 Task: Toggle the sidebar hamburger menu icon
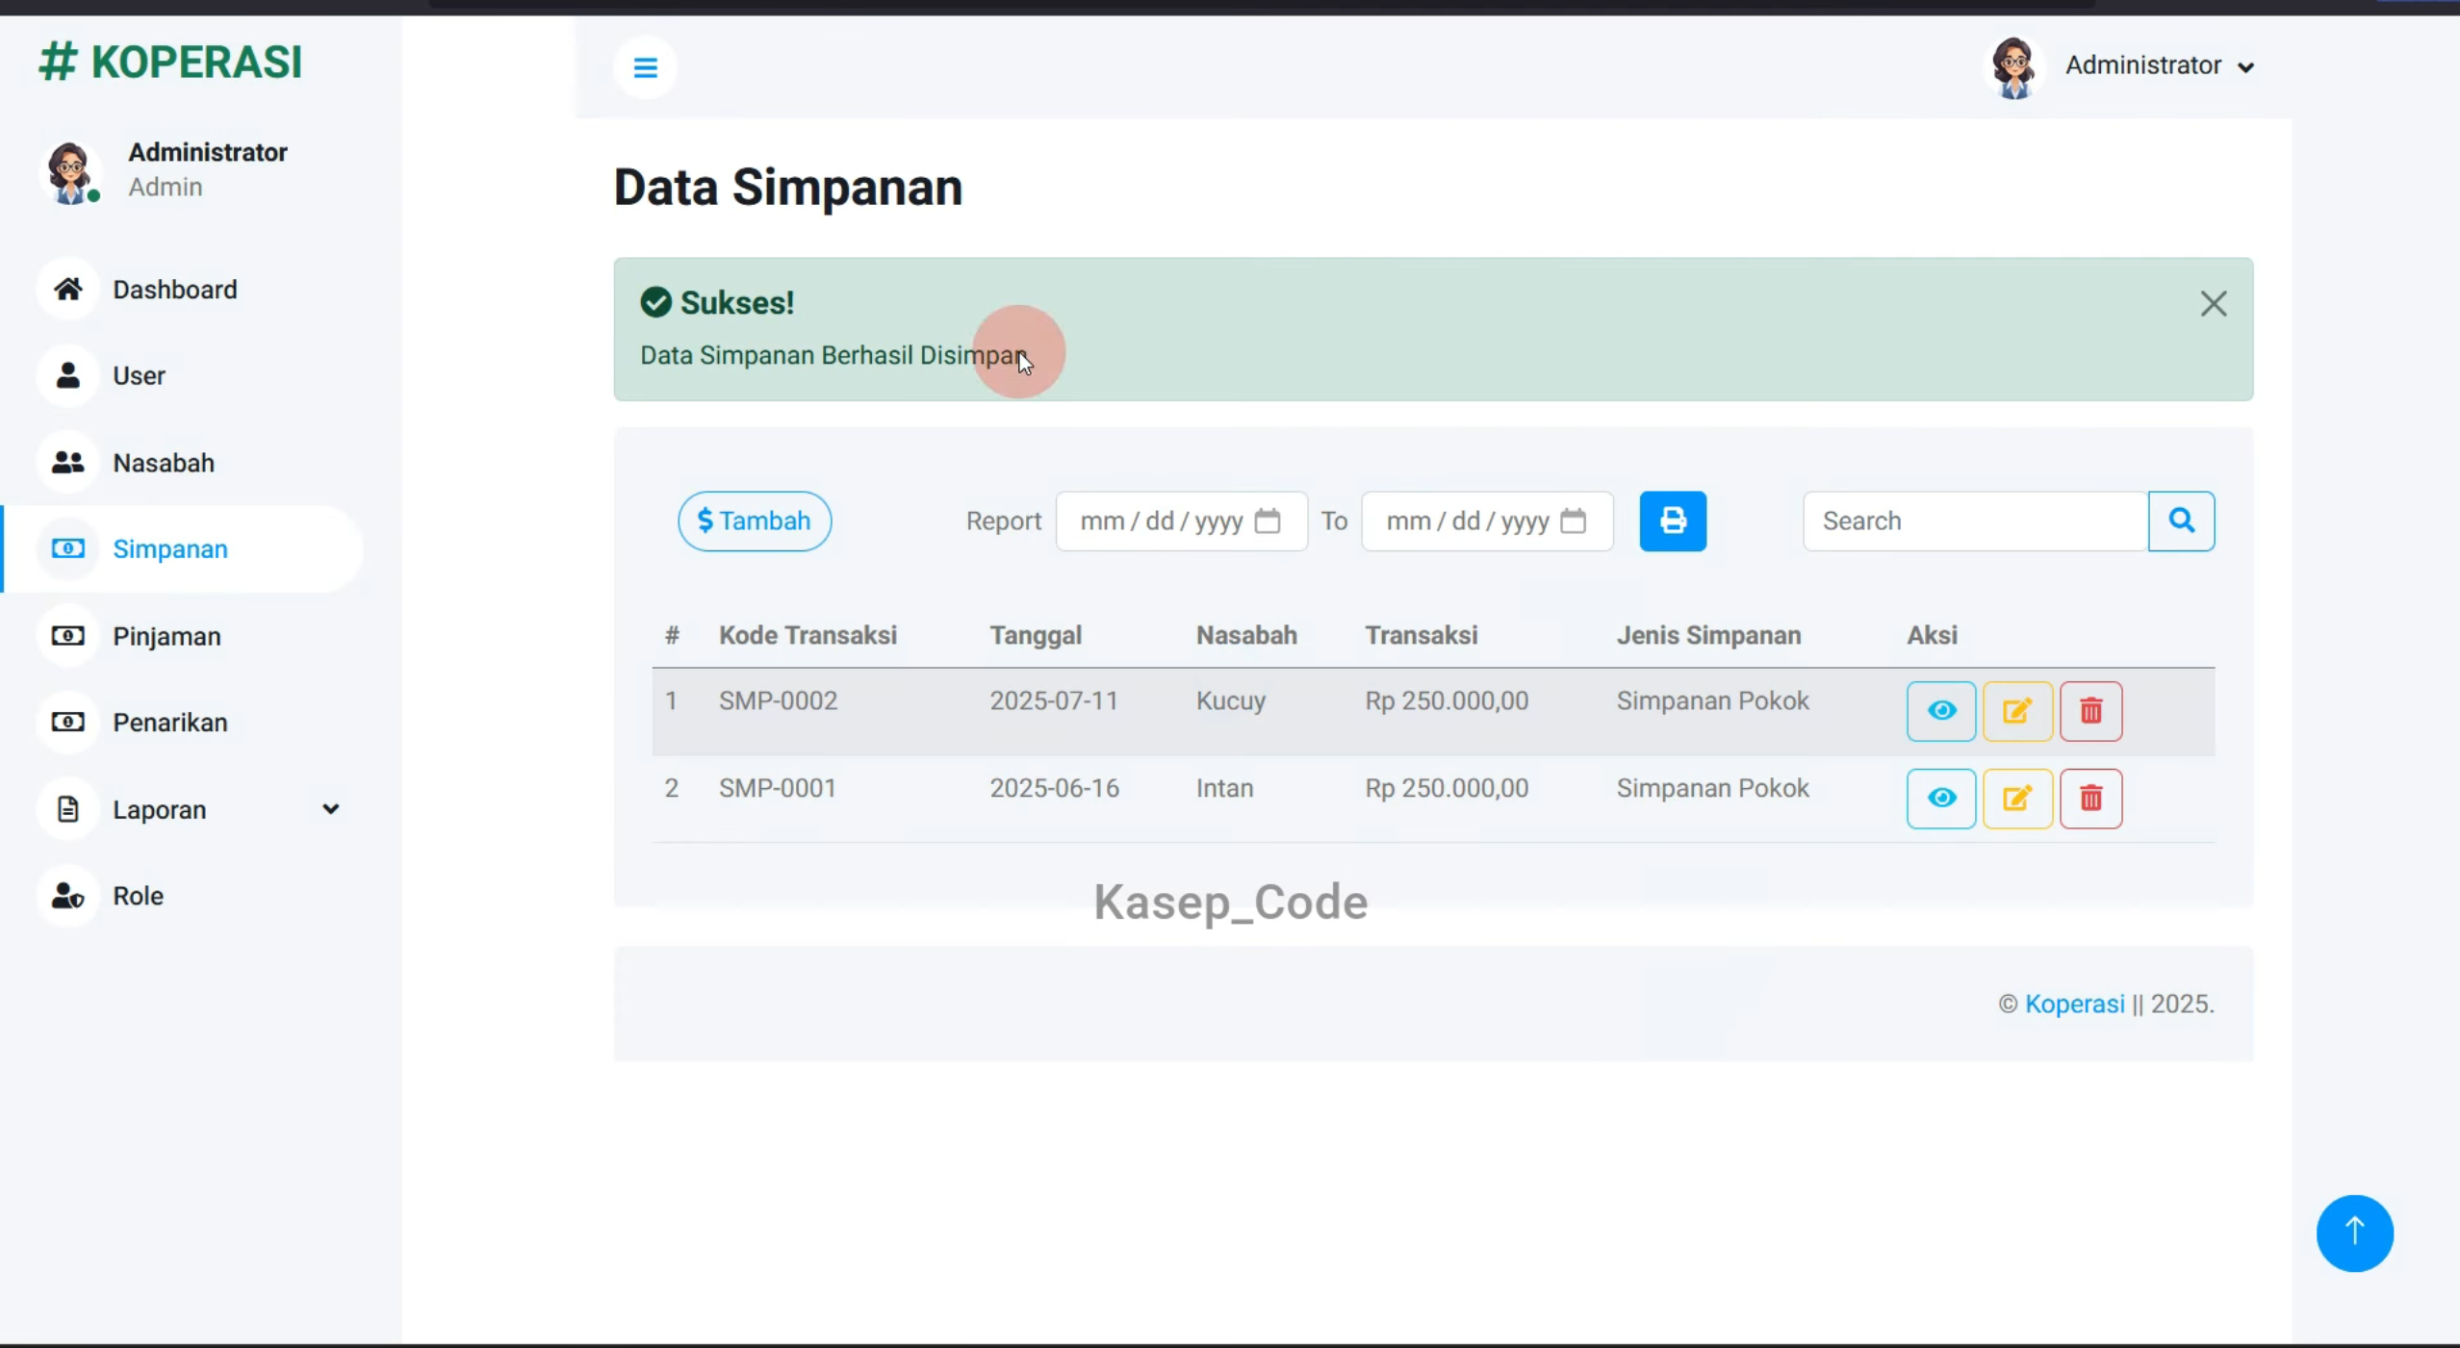click(645, 67)
